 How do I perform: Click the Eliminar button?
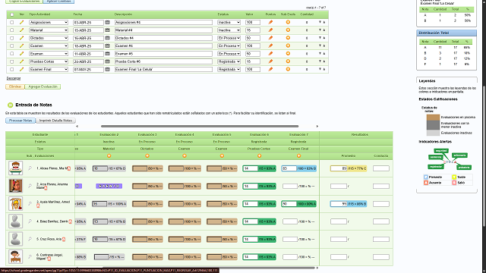[x=15, y=86]
